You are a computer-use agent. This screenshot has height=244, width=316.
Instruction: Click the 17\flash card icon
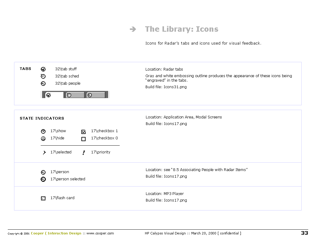tap(43, 199)
